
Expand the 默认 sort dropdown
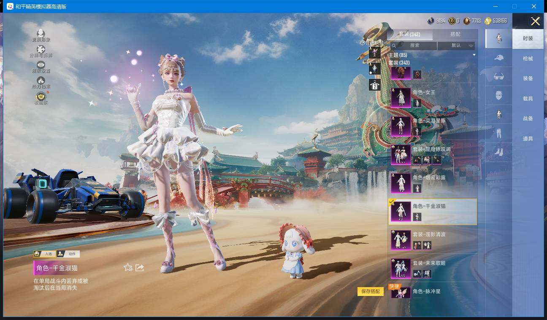point(456,46)
